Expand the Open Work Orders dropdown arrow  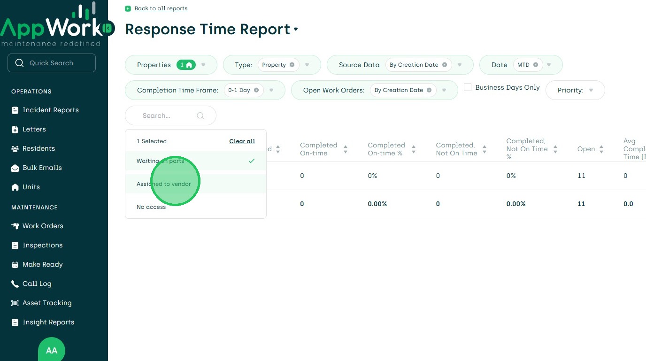(x=444, y=90)
